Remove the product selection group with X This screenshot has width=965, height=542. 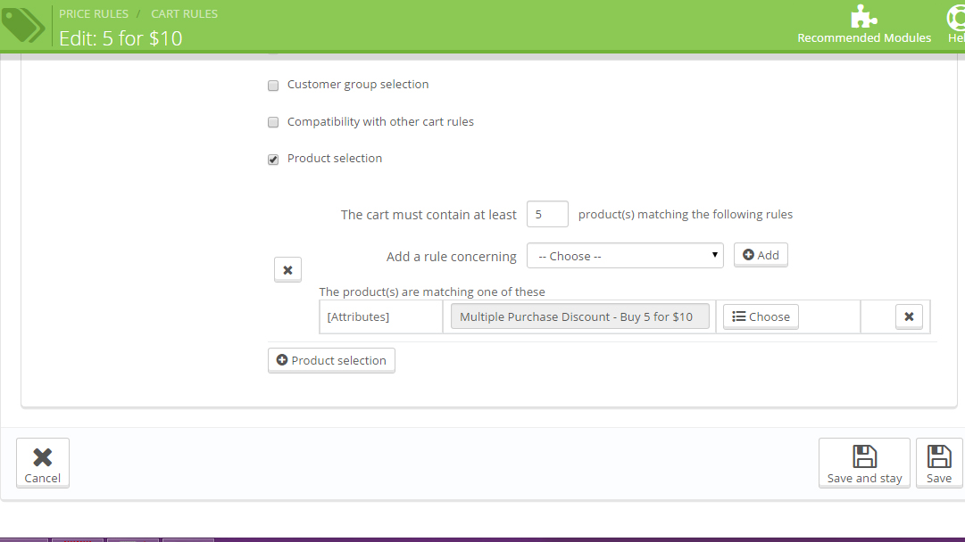pos(287,270)
